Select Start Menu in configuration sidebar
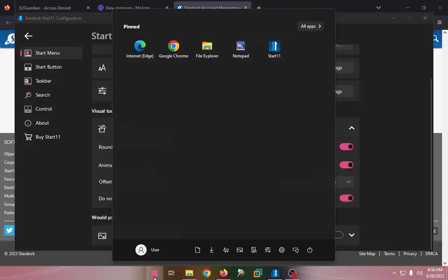Screen dimensions: 448x280 point(51,53)
